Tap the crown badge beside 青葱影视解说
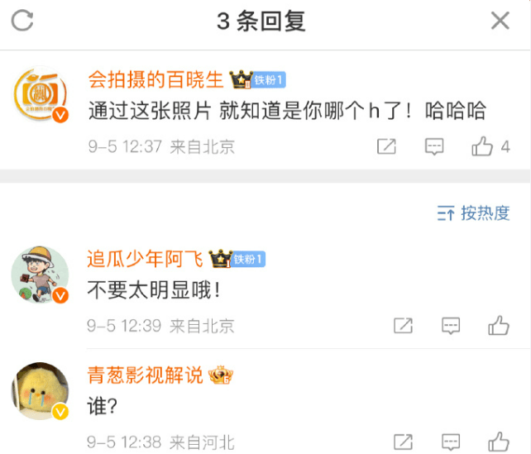Image resolution: width=531 pixels, height=454 pixels. [x=221, y=375]
